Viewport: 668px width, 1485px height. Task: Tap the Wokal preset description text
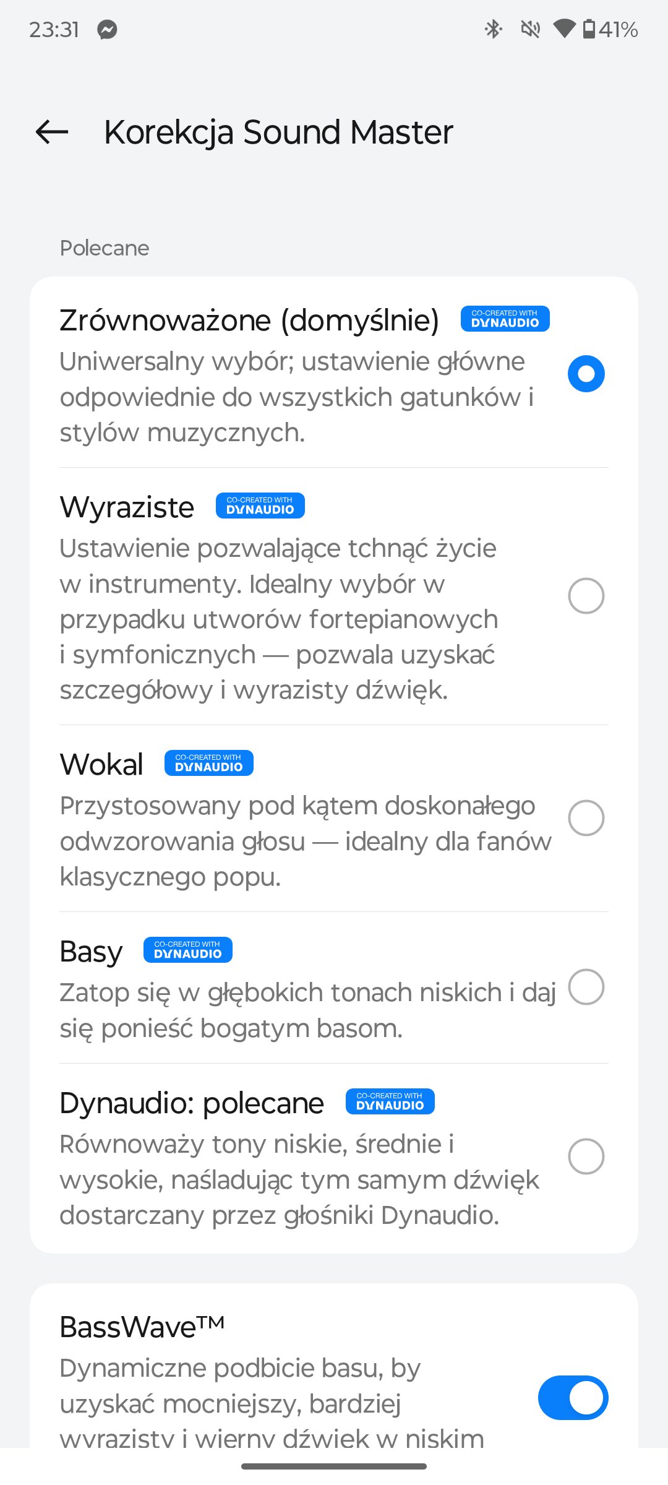306,841
